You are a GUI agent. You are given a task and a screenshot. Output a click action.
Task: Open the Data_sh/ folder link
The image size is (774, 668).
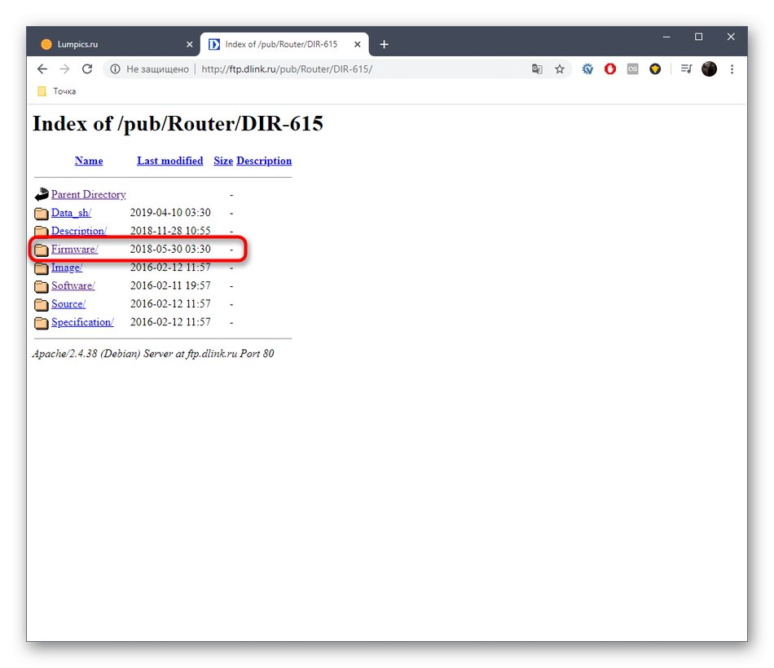(x=71, y=213)
